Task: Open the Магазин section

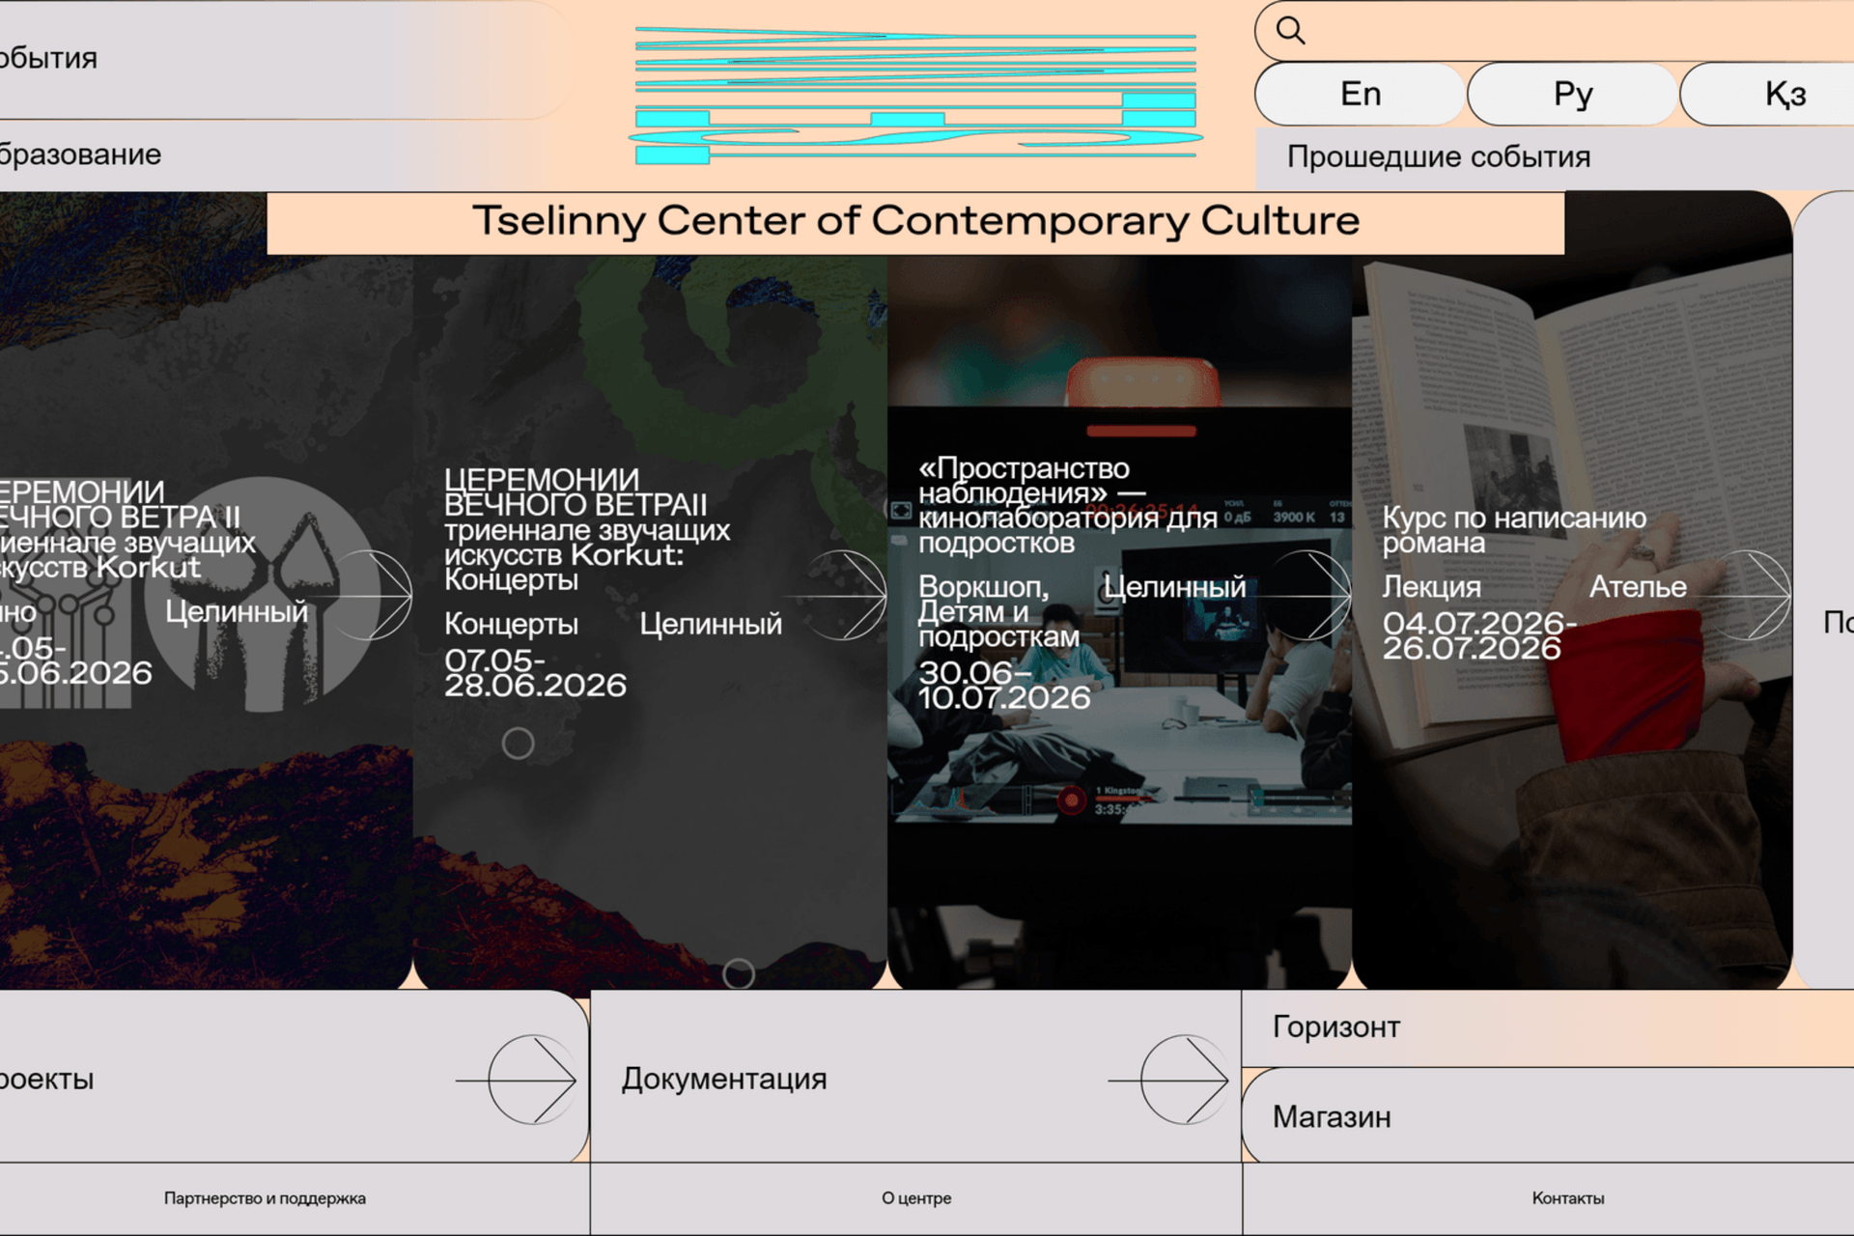Action: tap(1548, 1116)
